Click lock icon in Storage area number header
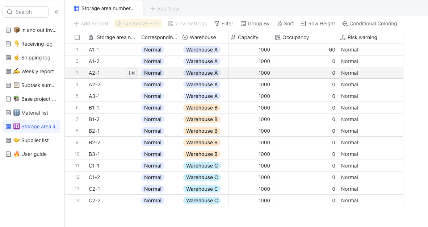Viewport: 428px width, 227px height. click(91, 37)
